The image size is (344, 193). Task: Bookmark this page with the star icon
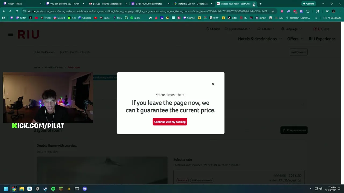tap(273, 11)
